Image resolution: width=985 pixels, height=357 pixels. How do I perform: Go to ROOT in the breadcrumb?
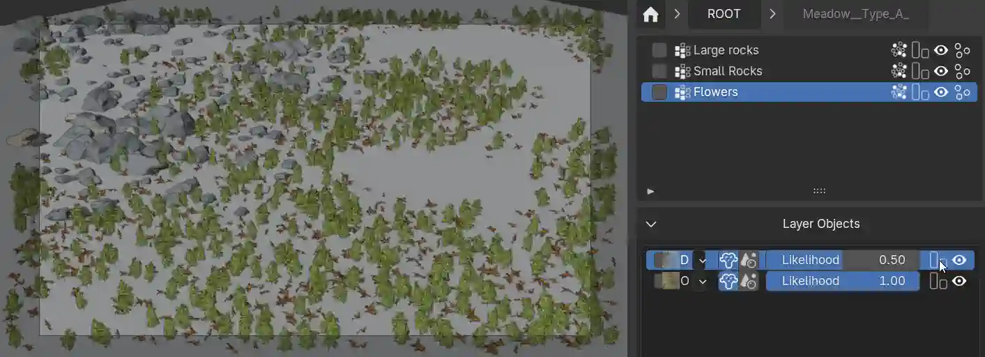724,14
